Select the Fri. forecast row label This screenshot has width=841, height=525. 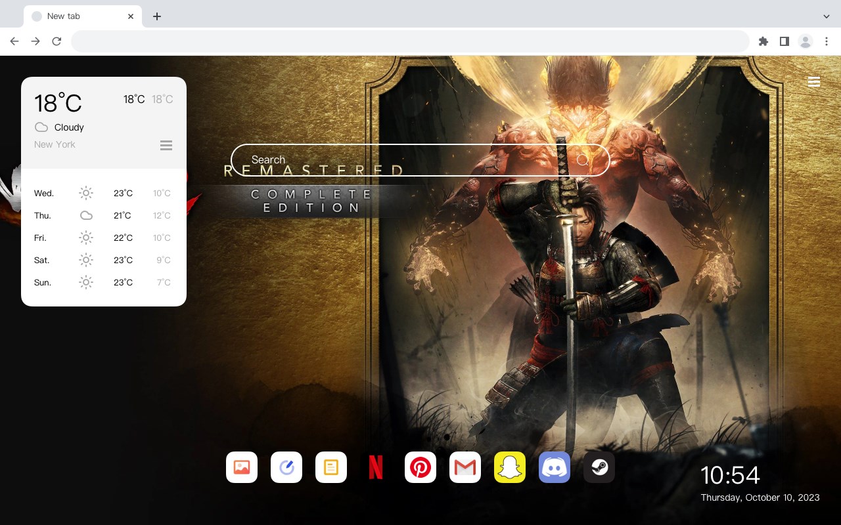40,238
